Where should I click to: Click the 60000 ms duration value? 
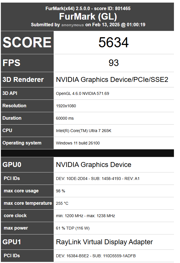click(x=64, y=118)
